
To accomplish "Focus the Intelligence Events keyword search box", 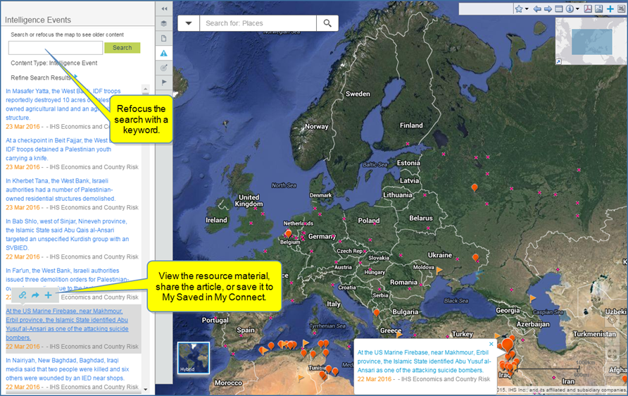I will [x=56, y=48].
